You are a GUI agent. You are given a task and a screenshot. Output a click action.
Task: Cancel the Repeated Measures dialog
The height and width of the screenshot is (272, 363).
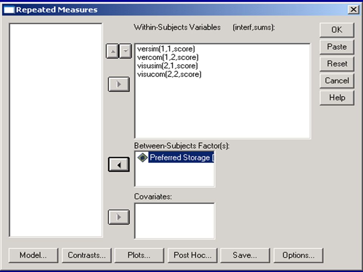pyautogui.click(x=337, y=80)
